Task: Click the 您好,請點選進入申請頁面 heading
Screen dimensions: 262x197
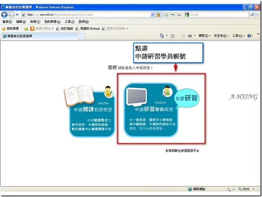Action: (130, 68)
